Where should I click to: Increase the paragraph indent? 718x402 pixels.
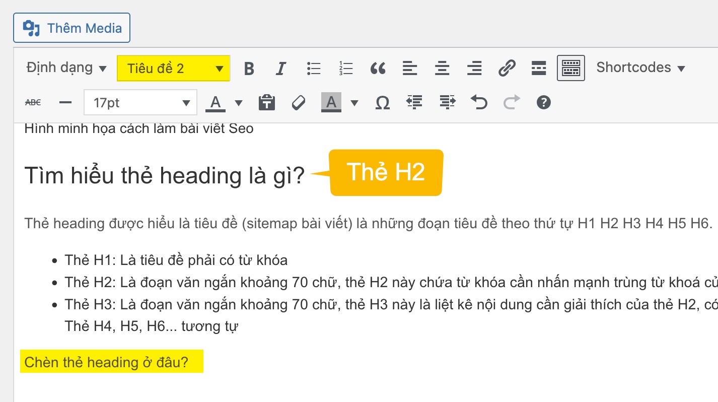(x=447, y=103)
